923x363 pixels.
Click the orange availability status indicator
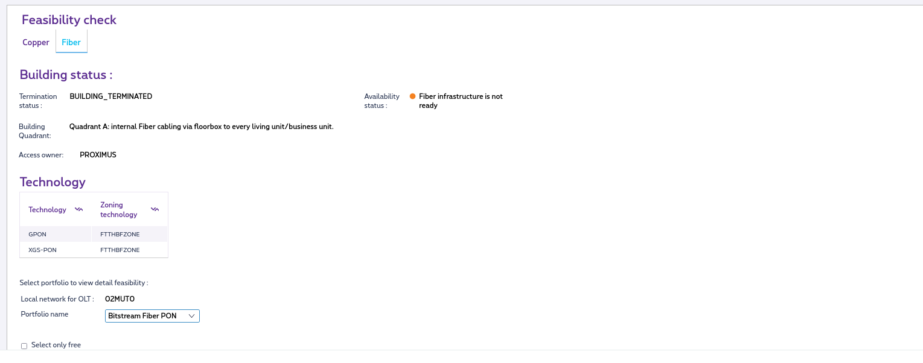413,96
